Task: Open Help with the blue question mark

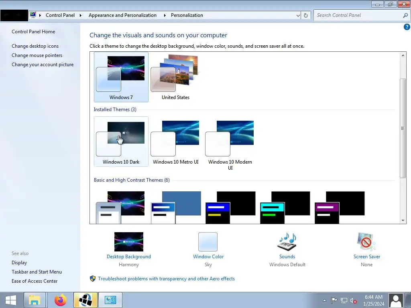Action: pyautogui.click(x=407, y=27)
